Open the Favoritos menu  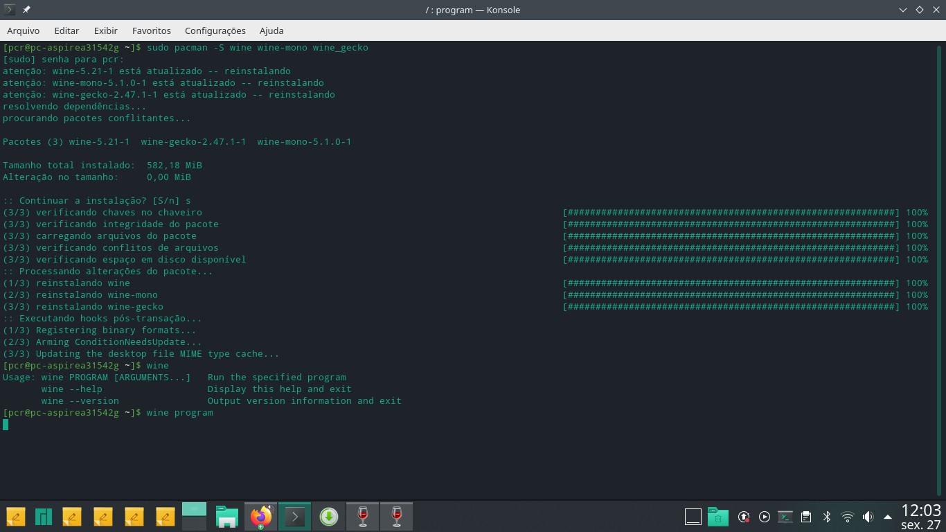click(151, 30)
